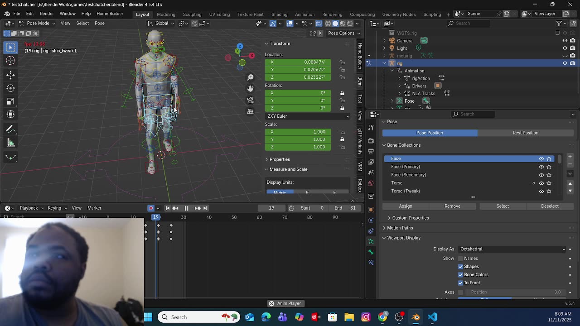580x326 pixels.
Task: Choose the Annotate pencil tool
Action: 10,129
